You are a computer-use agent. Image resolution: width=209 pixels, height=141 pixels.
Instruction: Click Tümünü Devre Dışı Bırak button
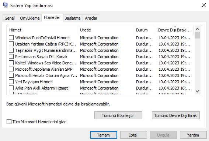click(176, 115)
